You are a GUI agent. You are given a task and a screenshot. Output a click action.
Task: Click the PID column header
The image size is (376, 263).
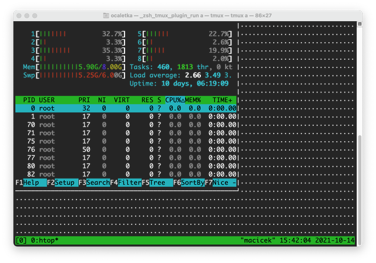click(29, 100)
